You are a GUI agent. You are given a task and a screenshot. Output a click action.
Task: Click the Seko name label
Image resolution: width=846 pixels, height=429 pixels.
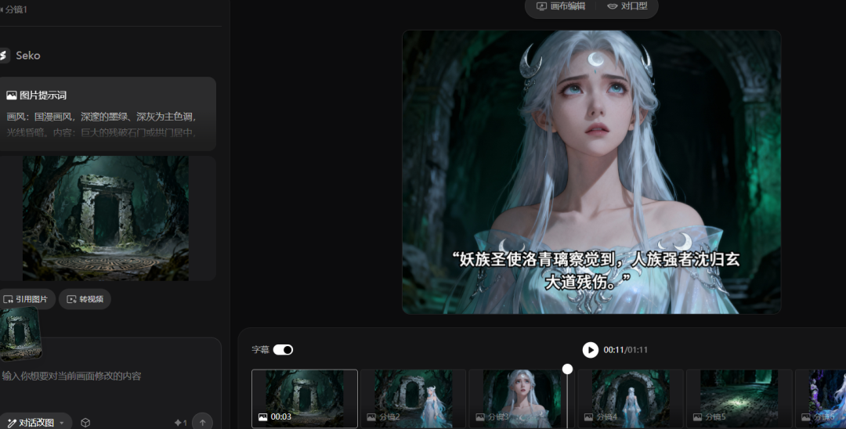click(28, 56)
